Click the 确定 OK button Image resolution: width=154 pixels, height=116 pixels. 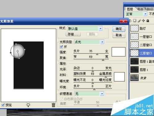point(119,29)
